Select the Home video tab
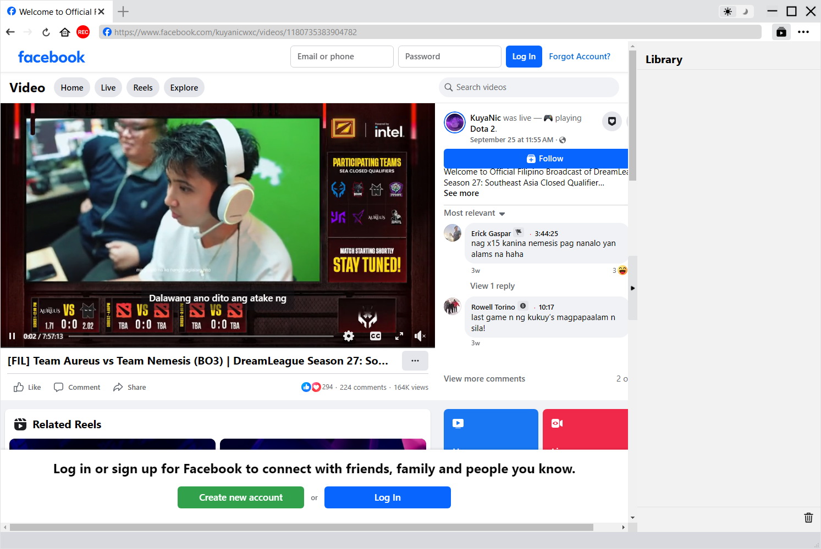The width and height of the screenshot is (821, 549). coord(72,87)
